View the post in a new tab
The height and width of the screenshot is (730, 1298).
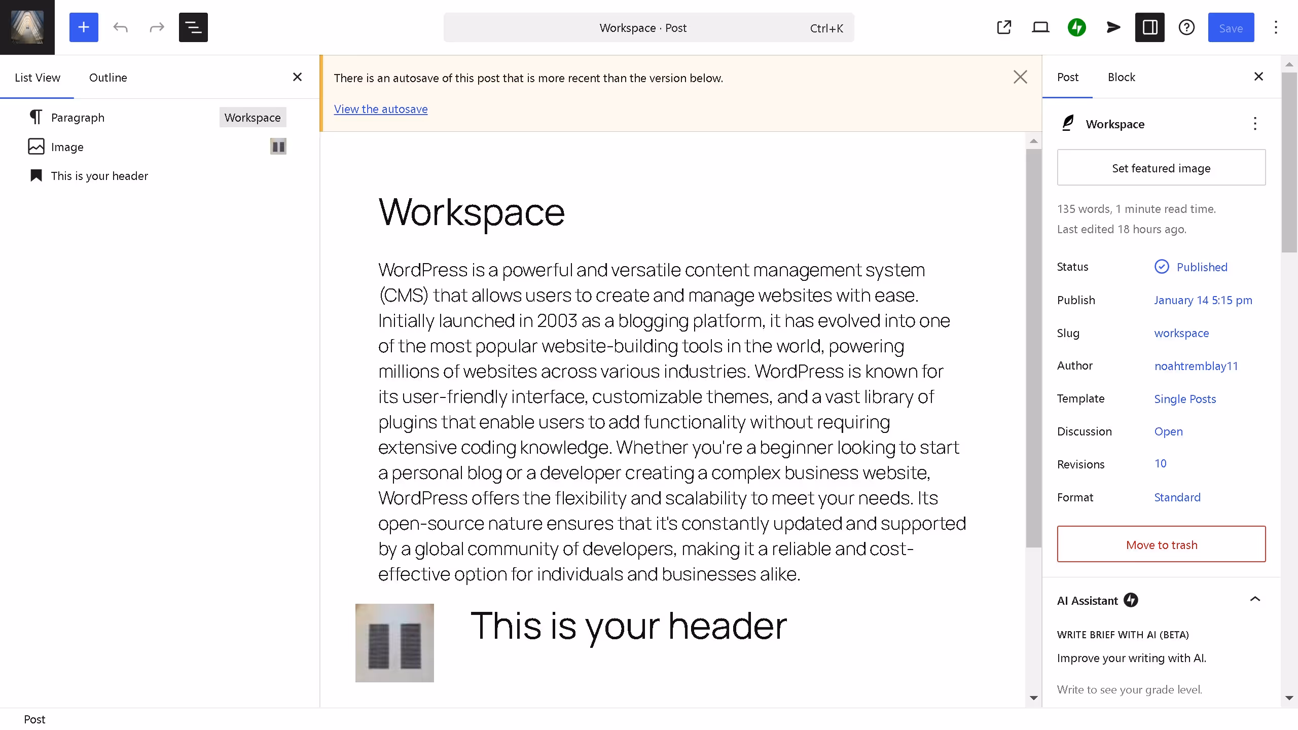(x=1004, y=27)
